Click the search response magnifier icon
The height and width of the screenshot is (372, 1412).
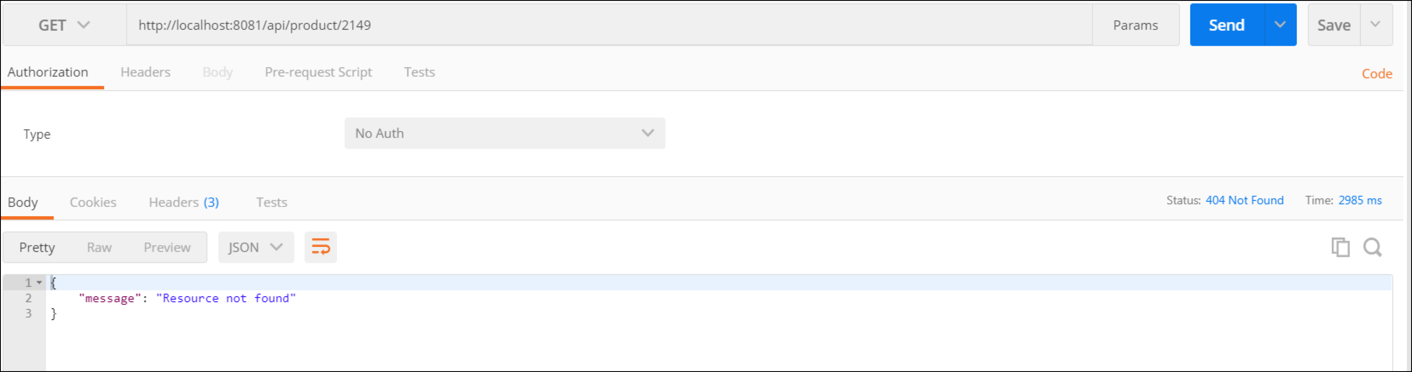tap(1372, 247)
